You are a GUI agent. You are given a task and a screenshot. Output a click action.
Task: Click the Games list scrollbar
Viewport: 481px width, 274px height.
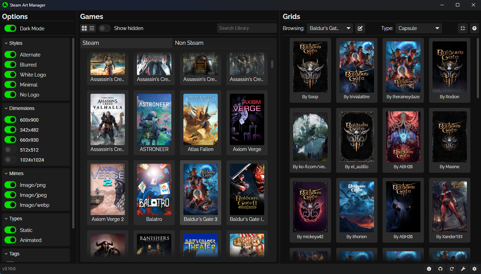272,64
